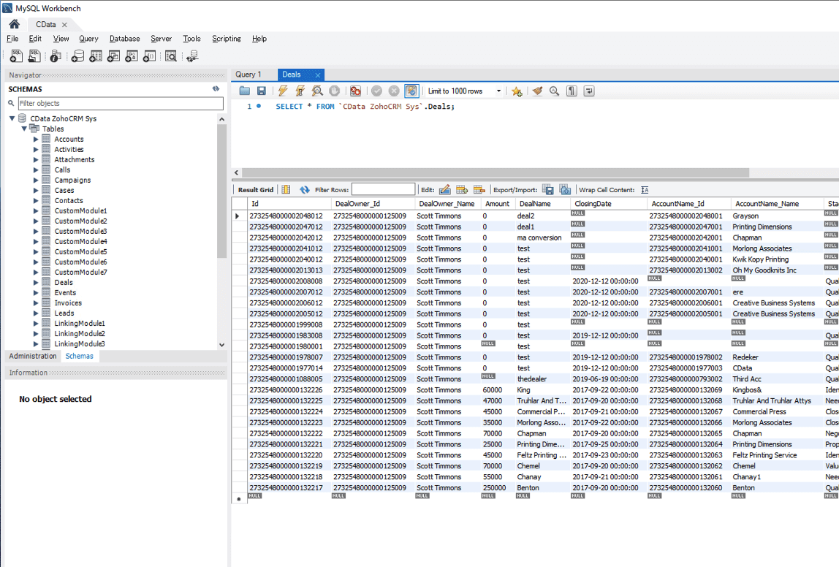This screenshot has width=839, height=567.
Task: Create a new schema from toolbar
Action: pos(77,56)
